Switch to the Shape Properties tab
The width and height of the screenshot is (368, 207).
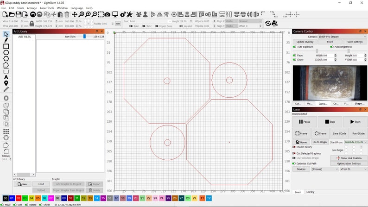359,104
